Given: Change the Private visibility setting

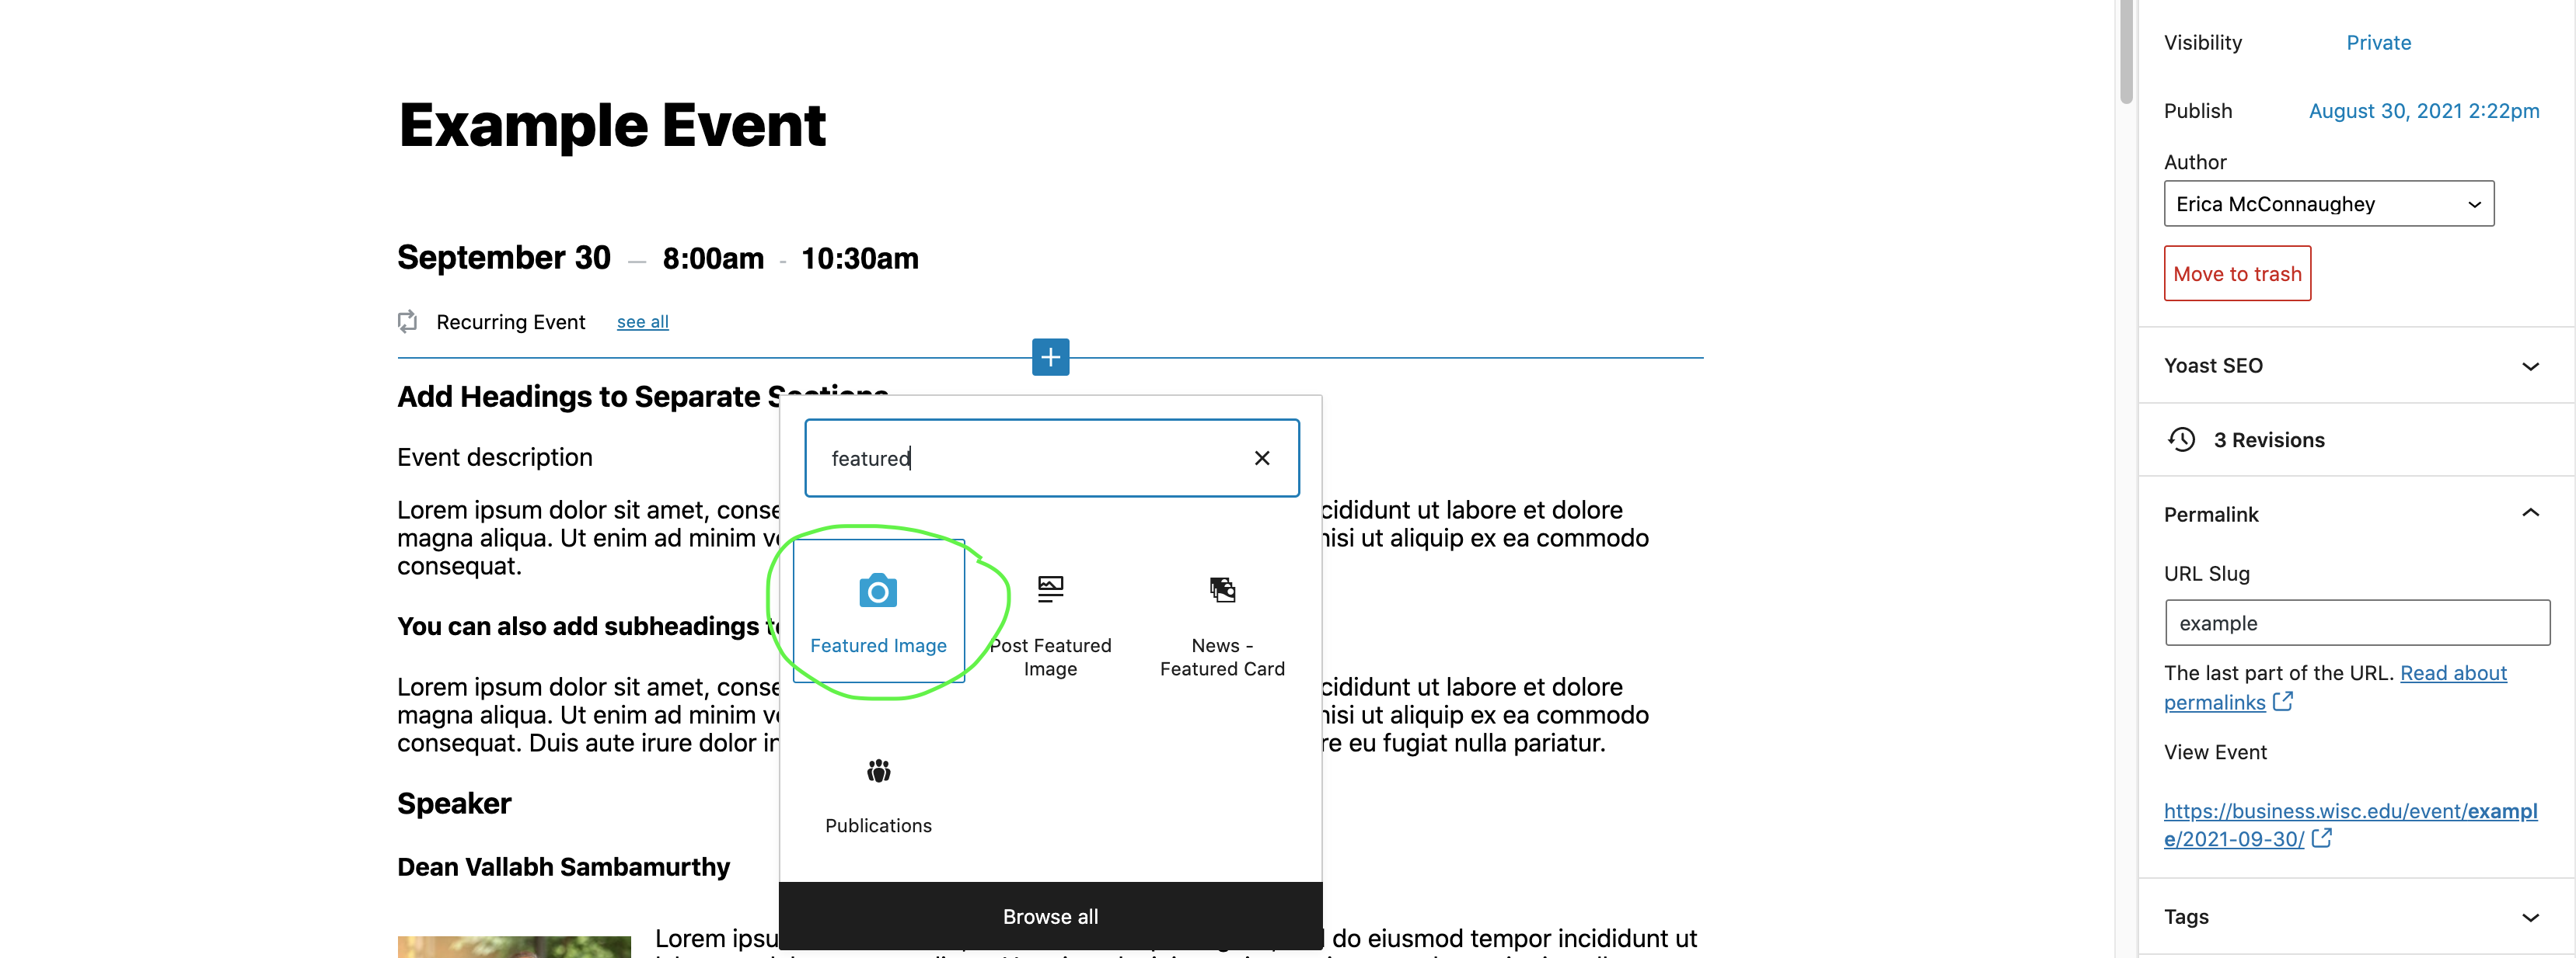Looking at the screenshot, I should tap(2378, 42).
